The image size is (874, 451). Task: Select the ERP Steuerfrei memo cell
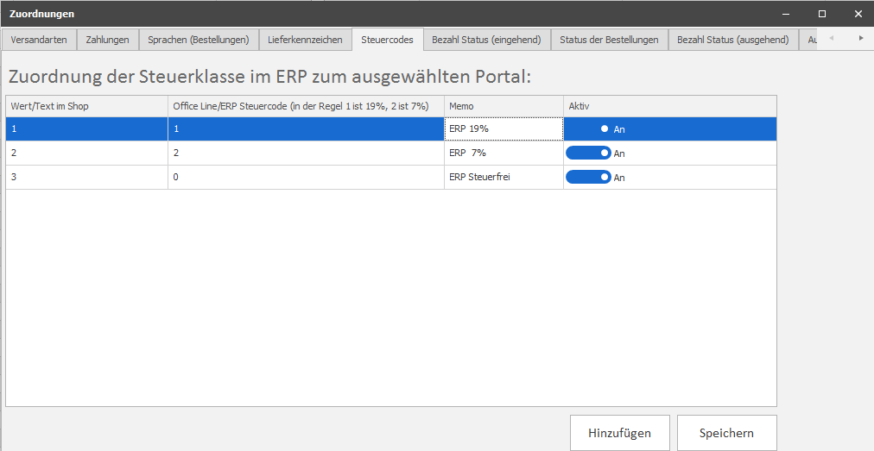tap(503, 178)
